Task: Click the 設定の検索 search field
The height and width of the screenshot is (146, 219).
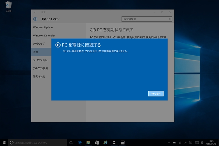Action: point(147,19)
